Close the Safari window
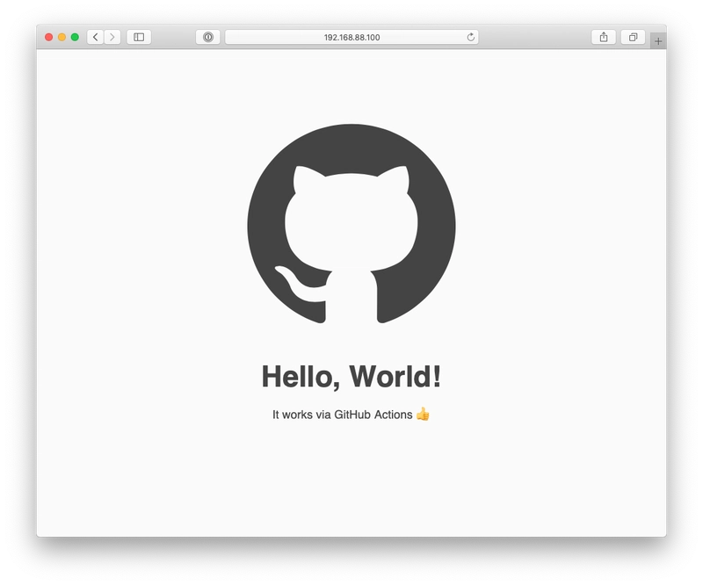Image resolution: width=703 pixels, height=585 pixels. (x=49, y=37)
